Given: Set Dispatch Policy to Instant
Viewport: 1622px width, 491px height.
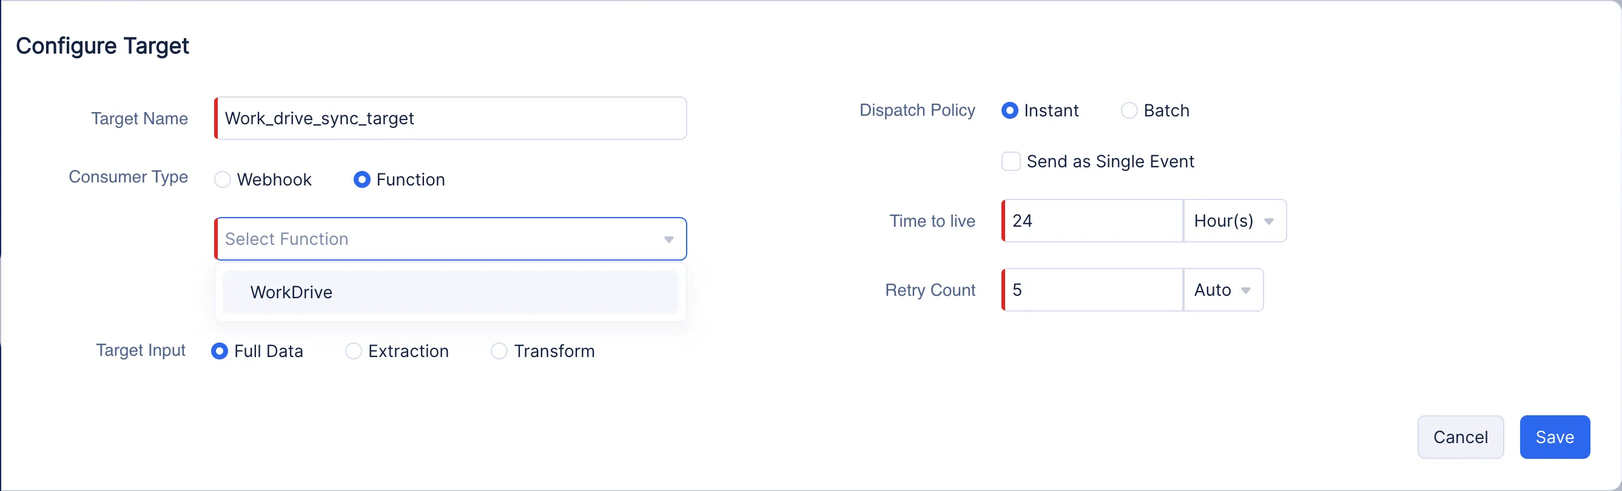Looking at the screenshot, I should coord(1010,111).
